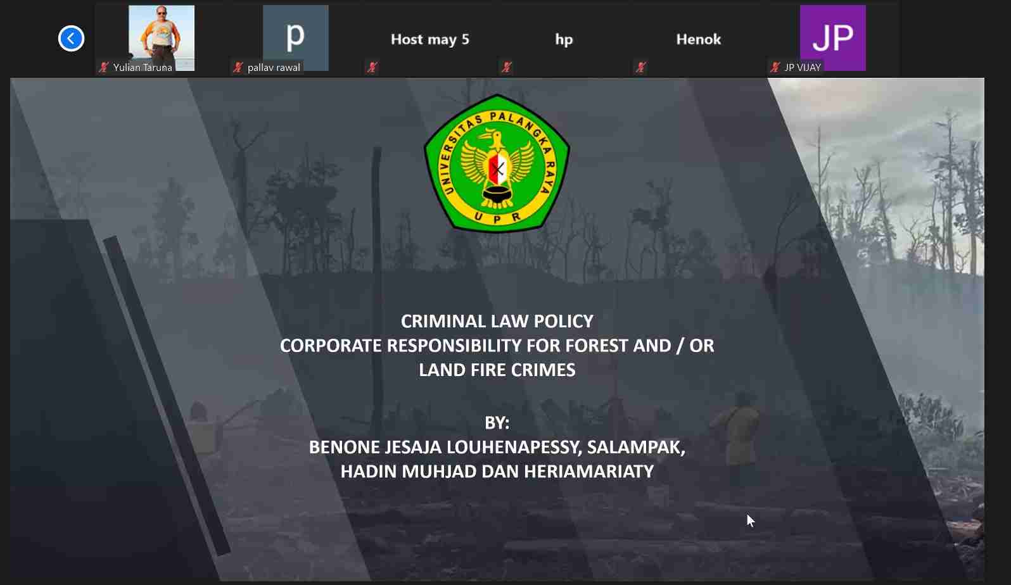
Task: Click JP VIJAY's muted microphone icon
Action: [775, 67]
